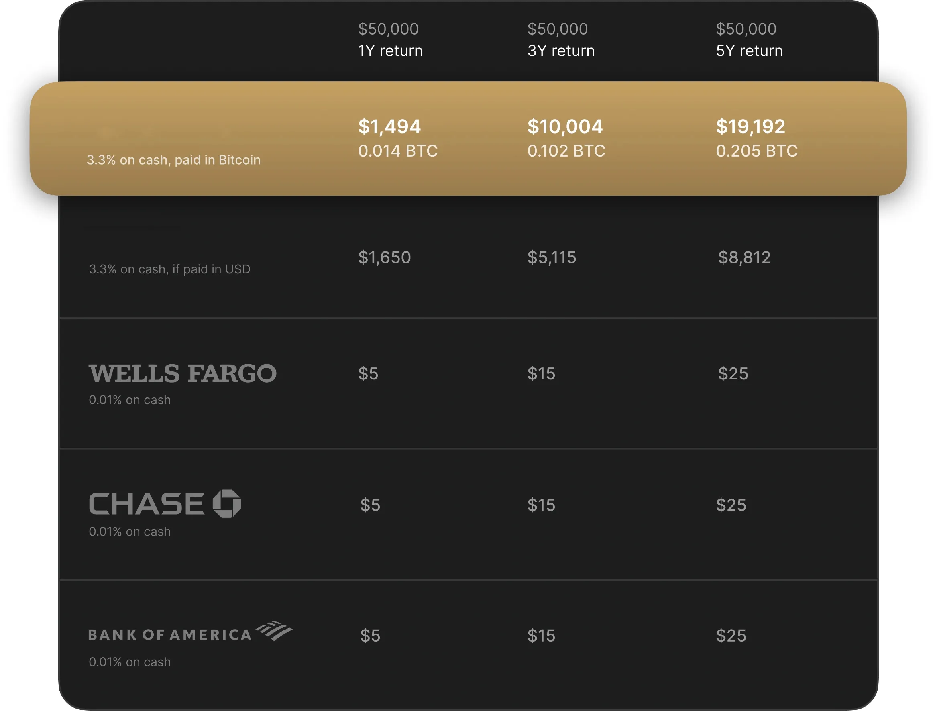Click the $8,812 USD five-year return
This screenshot has height=711, width=937.
pos(744,258)
